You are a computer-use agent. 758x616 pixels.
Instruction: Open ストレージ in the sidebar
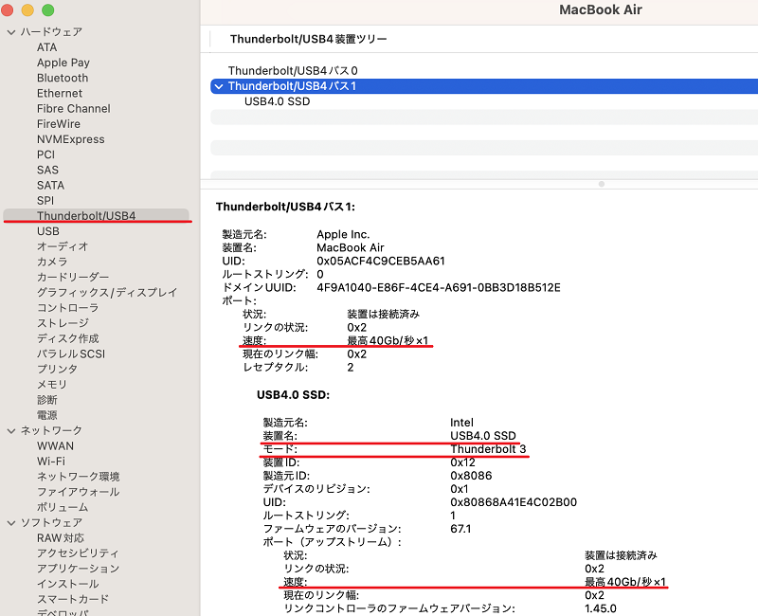[63, 323]
